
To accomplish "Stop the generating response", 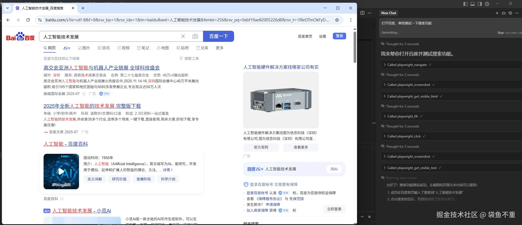I will 500,33.
